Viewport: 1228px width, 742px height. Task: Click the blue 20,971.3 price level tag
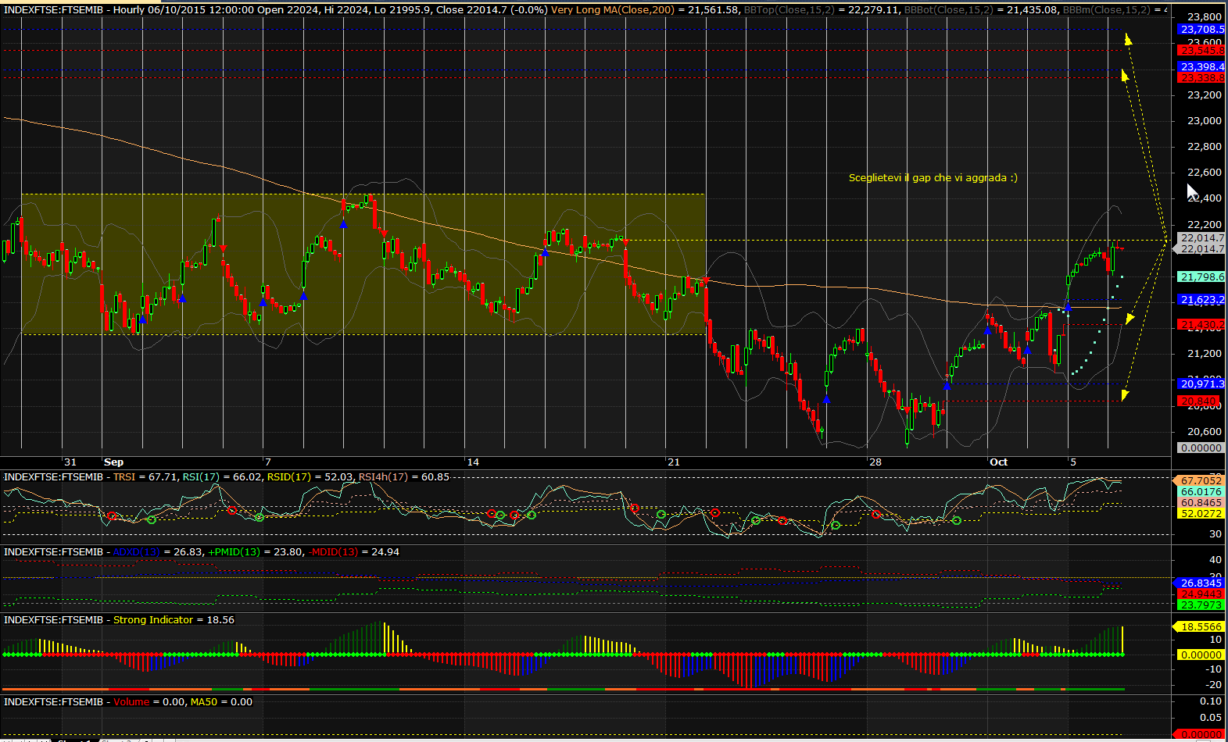click(1201, 383)
